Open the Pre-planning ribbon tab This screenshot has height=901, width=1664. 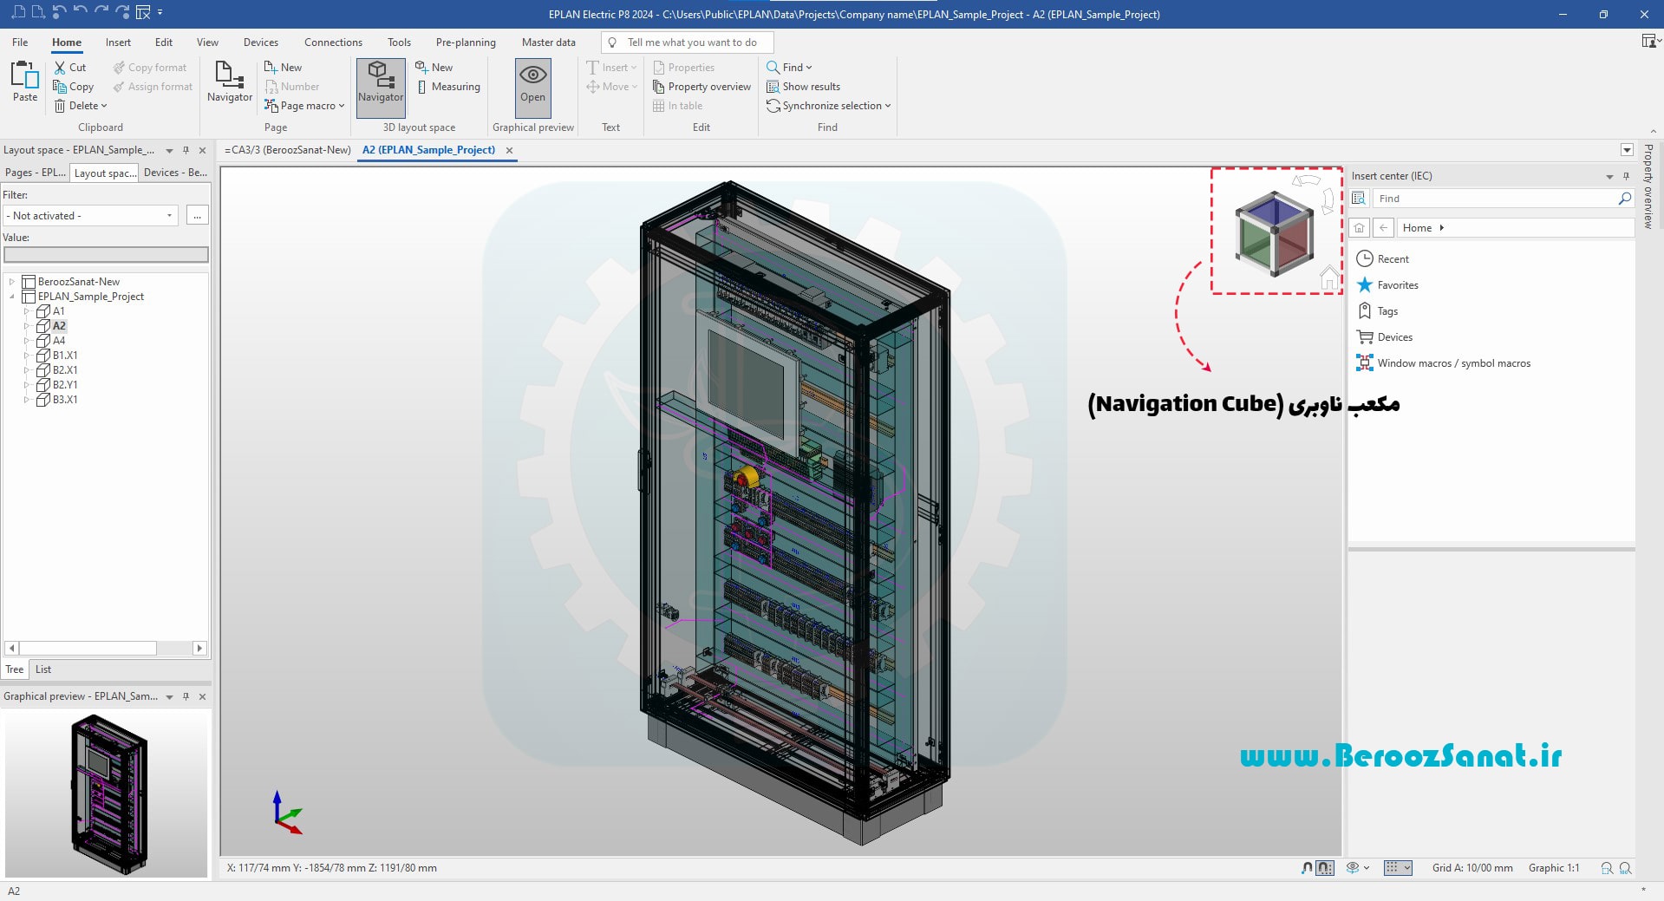pyautogui.click(x=466, y=42)
